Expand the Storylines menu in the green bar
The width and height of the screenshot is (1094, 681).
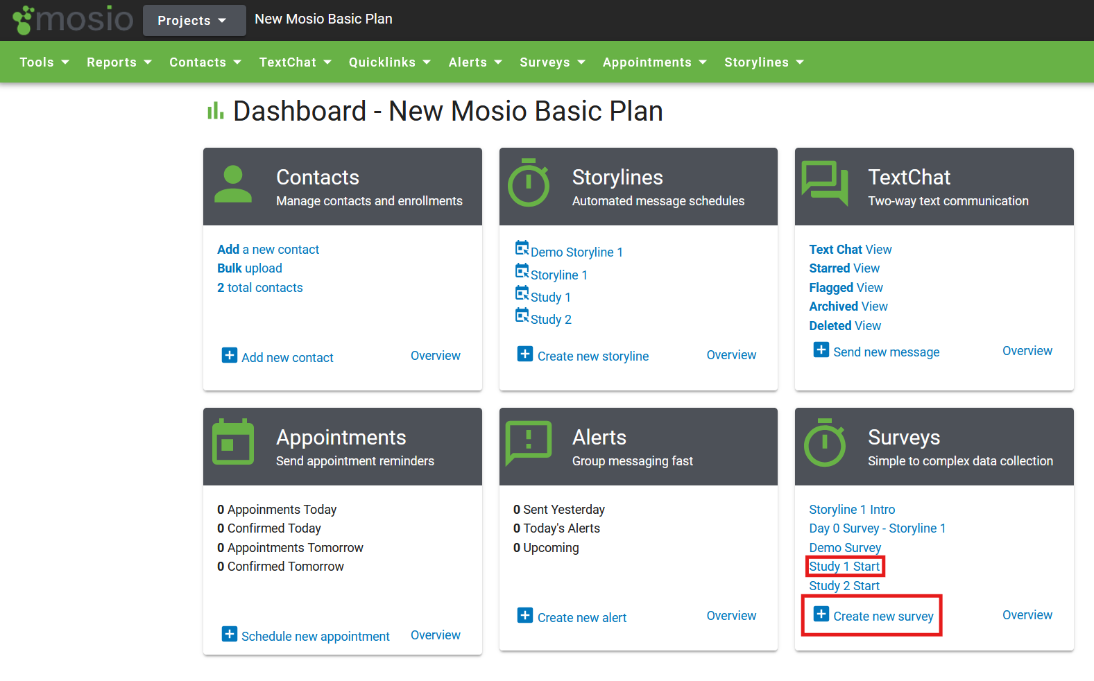tap(764, 62)
